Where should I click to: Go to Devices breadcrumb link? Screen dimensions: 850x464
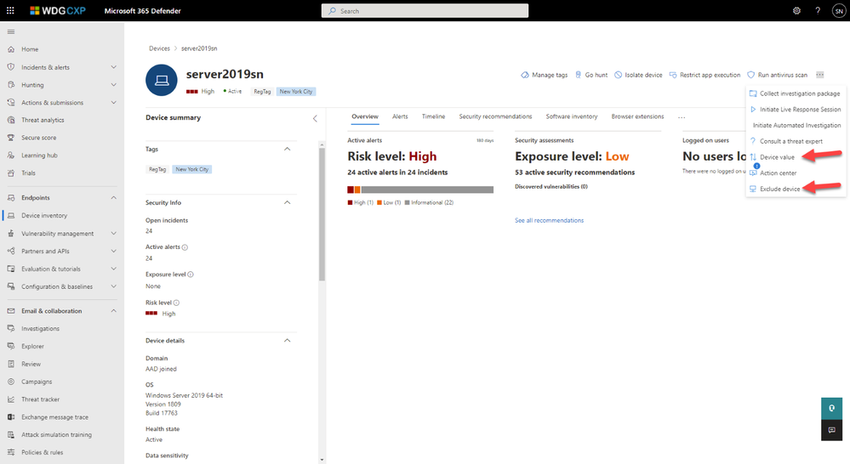click(x=159, y=48)
